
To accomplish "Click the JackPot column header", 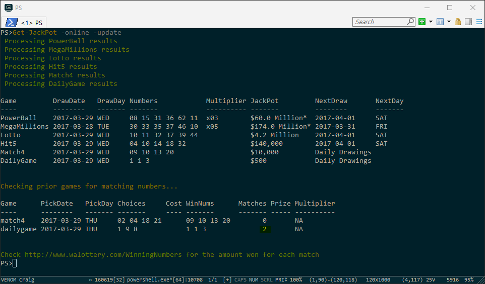I will [265, 101].
